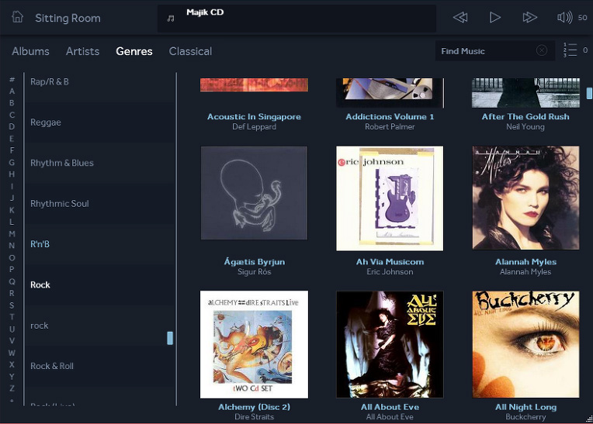The height and width of the screenshot is (424, 593).
Task: Click the Acoustic In Singapore title
Action: click(254, 117)
